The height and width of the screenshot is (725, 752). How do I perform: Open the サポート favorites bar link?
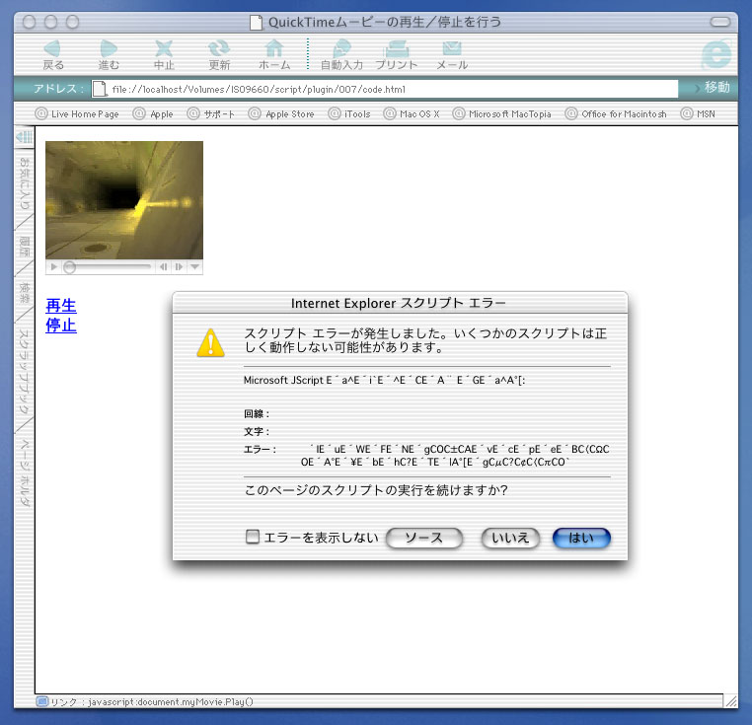pyautogui.click(x=211, y=114)
